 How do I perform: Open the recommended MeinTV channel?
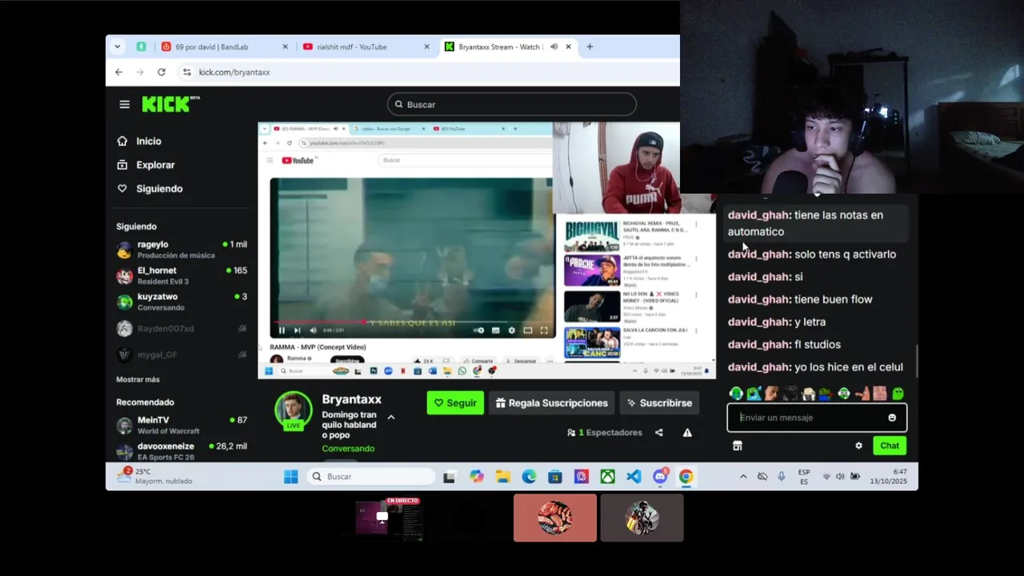182,425
